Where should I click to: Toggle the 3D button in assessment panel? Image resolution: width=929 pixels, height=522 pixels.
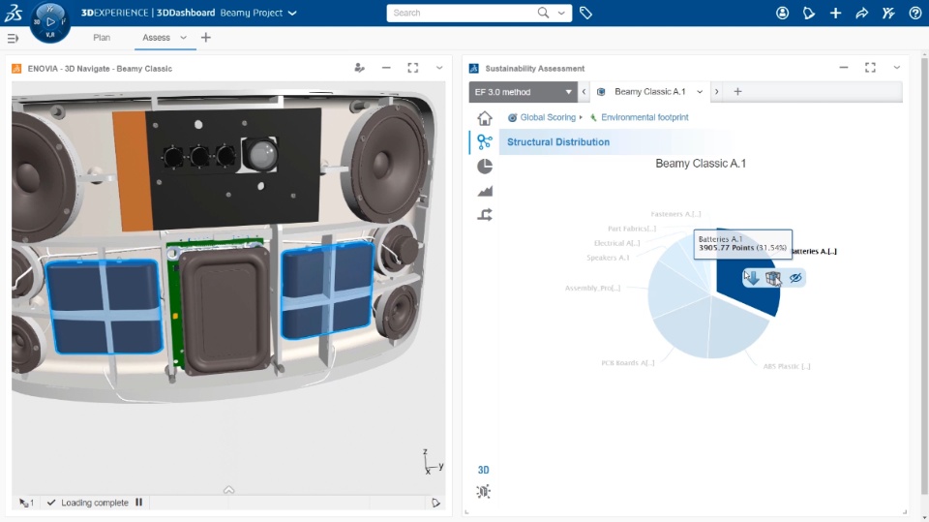[x=483, y=470]
